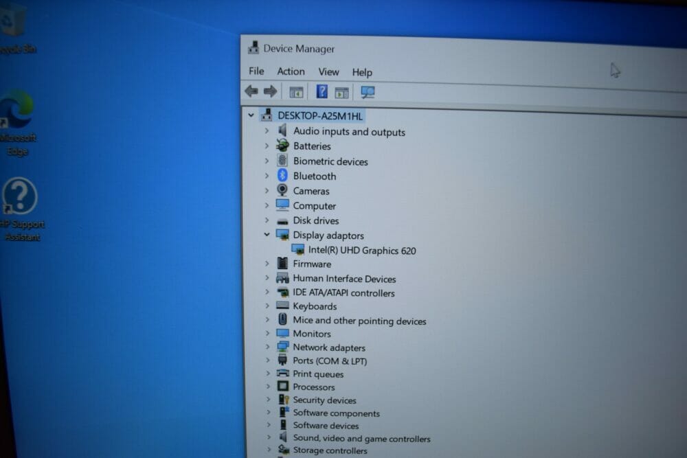
Task: Expand the Software components chevron
Action: (x=268, y=412)
